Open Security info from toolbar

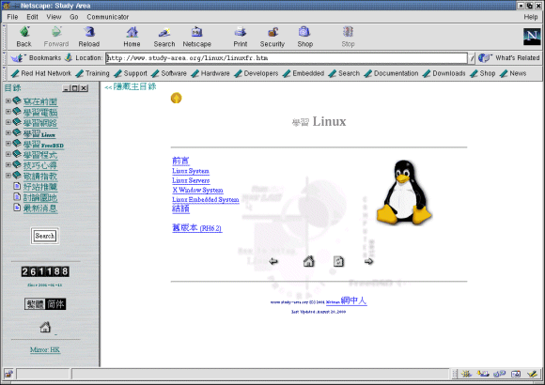point(272,32)
